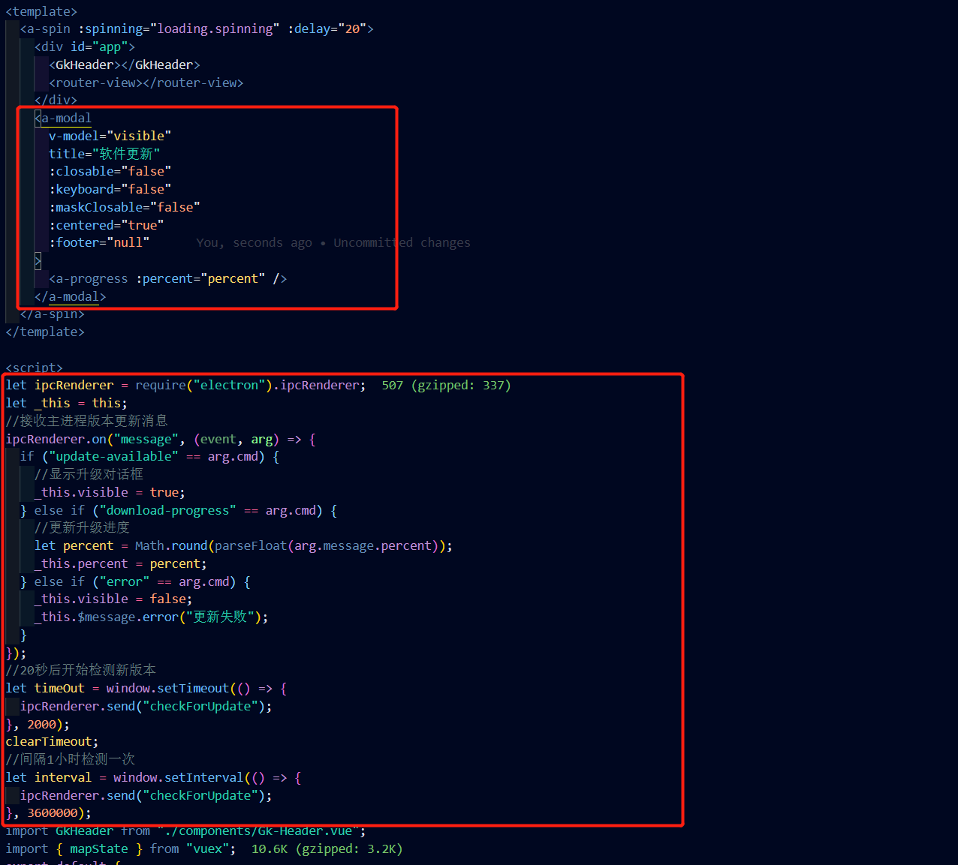Click the :closable="false" attribute line
This screenshot has height=865, width=958.
click(110, 172)
